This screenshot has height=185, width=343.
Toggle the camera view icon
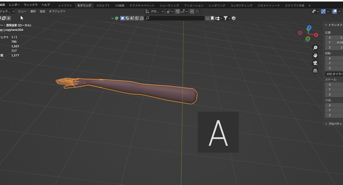315,63
